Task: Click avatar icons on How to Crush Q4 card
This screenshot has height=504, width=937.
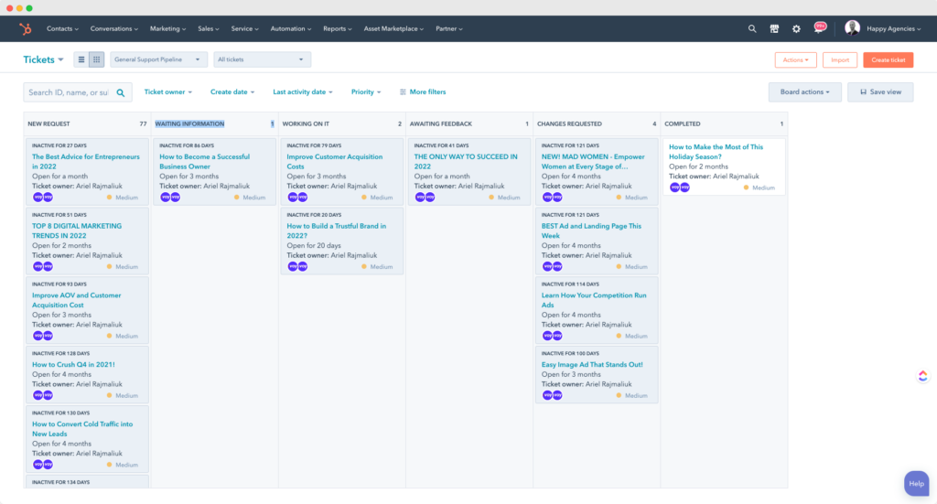Action: click(x=42, y=395)
